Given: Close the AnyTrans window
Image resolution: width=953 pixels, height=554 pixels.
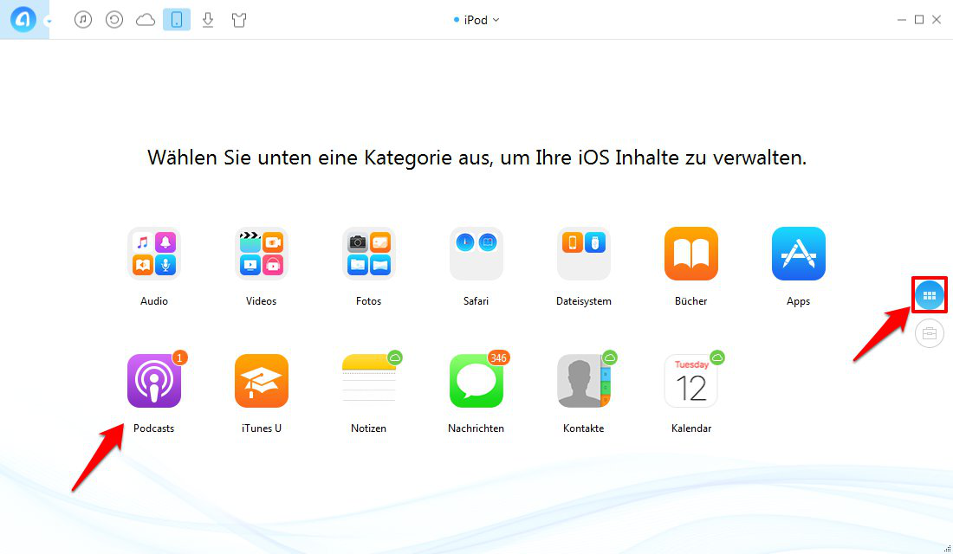Looking at the screenshot, I should point(937,20).
